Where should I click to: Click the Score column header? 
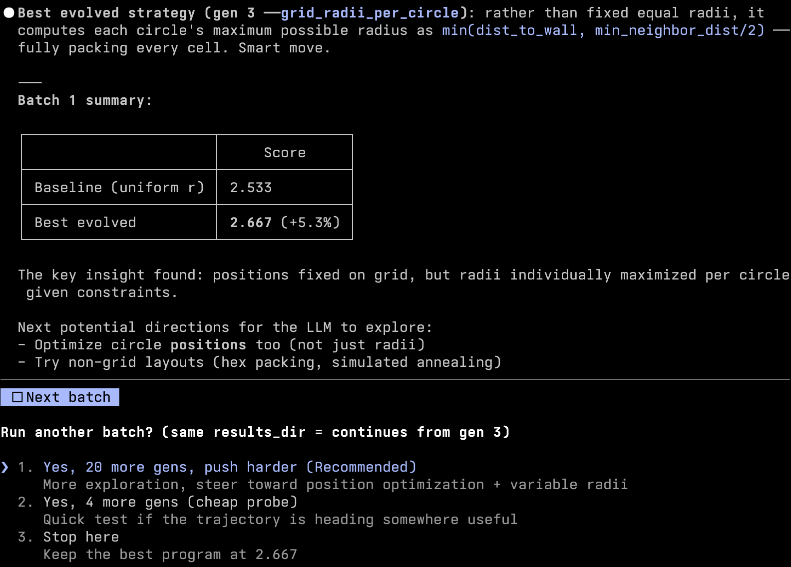(x=285, y=153)
